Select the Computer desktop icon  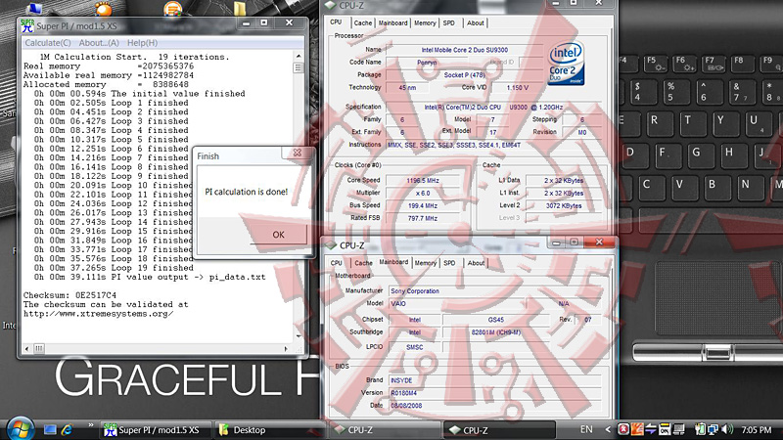click(x=35, y=8)
